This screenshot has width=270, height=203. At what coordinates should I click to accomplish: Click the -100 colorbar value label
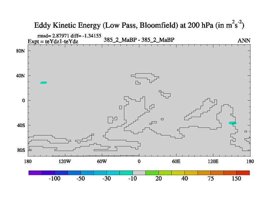(55, 179)
